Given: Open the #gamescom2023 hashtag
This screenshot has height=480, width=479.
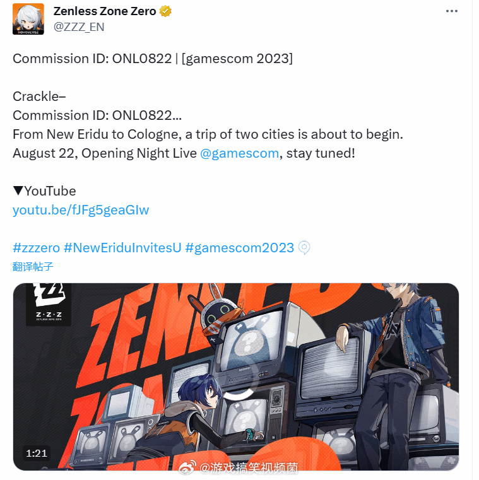Looking at the screenshot, I should (240, 248).
